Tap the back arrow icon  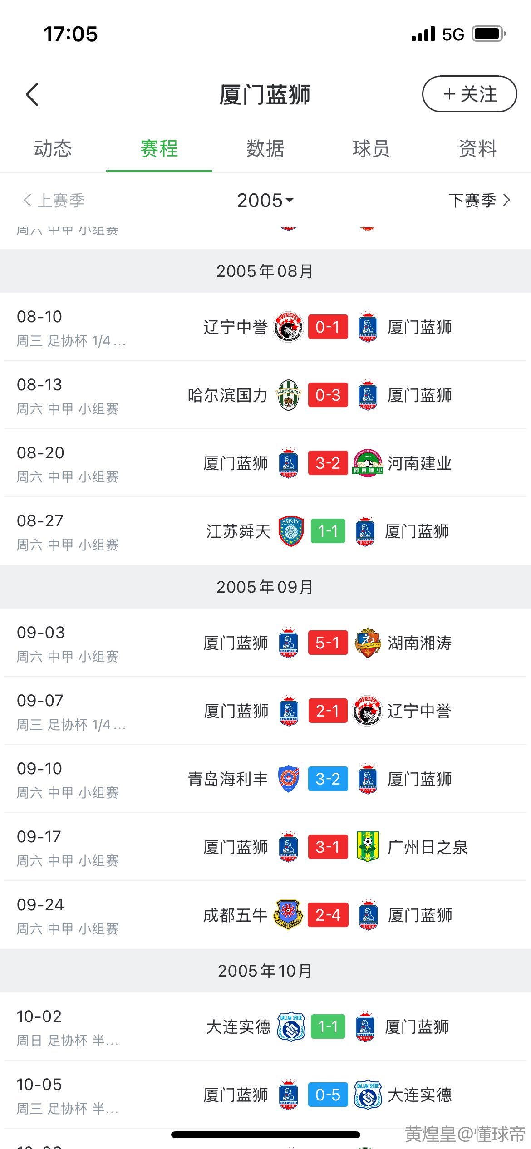tap(32, 94)
